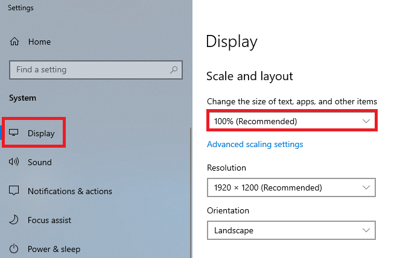Click the sidebar vertical scrollbar

tap(191, 193)
